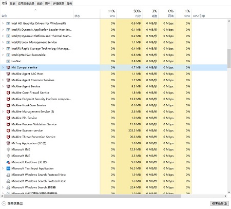Click the vertical scrollbar thumb
This screenshot has height=209, width=231.
click(229, 59)
